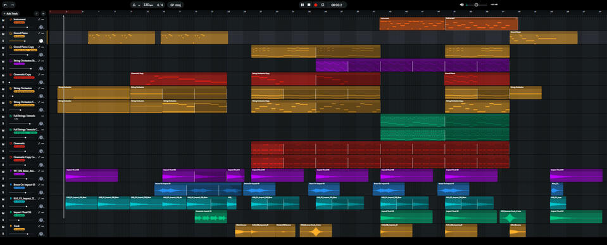Start recording with the red record button

[315, 5]
